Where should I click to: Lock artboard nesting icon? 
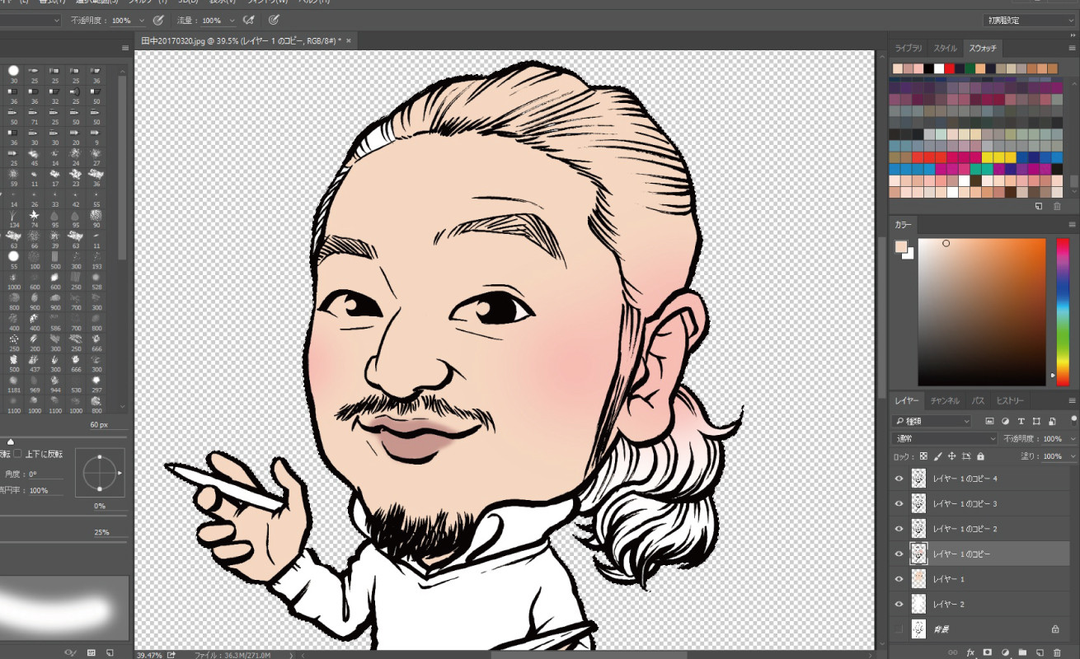(x=966, y=456)
